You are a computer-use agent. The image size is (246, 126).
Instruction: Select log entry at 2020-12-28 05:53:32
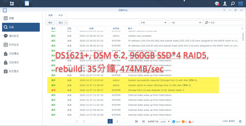(x=143, y=41)
